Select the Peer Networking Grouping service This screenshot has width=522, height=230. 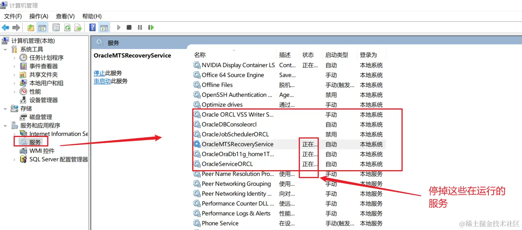point(236,184)
